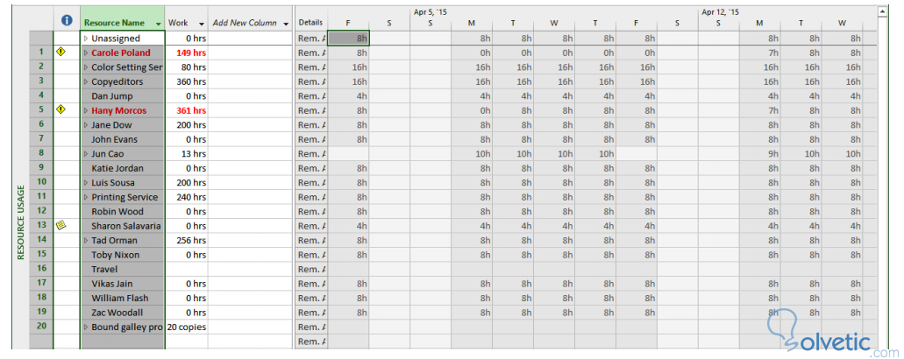
Task: Expand Printing Service assignments
Action: pos(86,197)
